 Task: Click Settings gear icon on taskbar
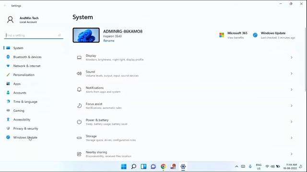(x=183, y=167)
